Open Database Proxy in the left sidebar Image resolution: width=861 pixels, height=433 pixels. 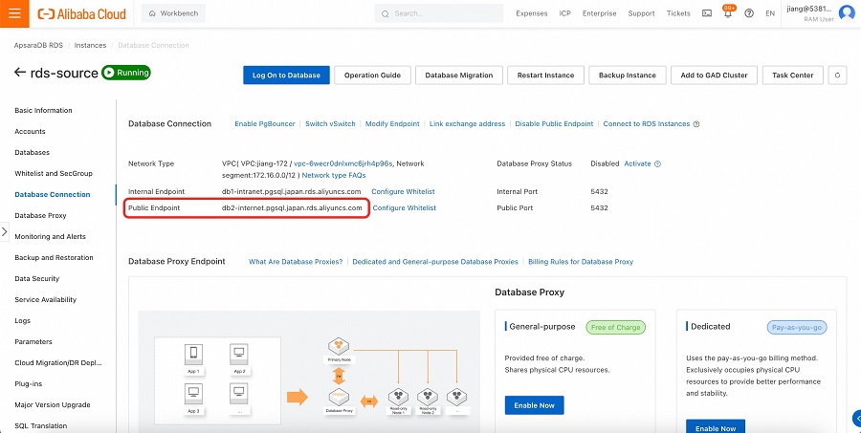coord(40,215)
